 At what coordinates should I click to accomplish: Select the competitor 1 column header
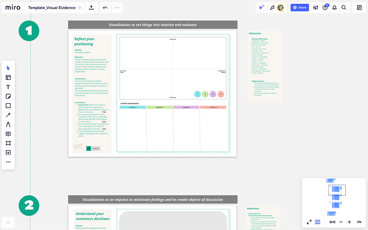pyautogui.click(x=133, y=107)
